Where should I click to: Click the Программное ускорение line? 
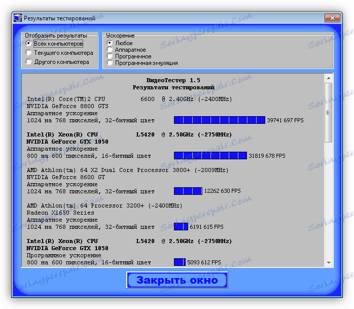[x=64, y=255]
